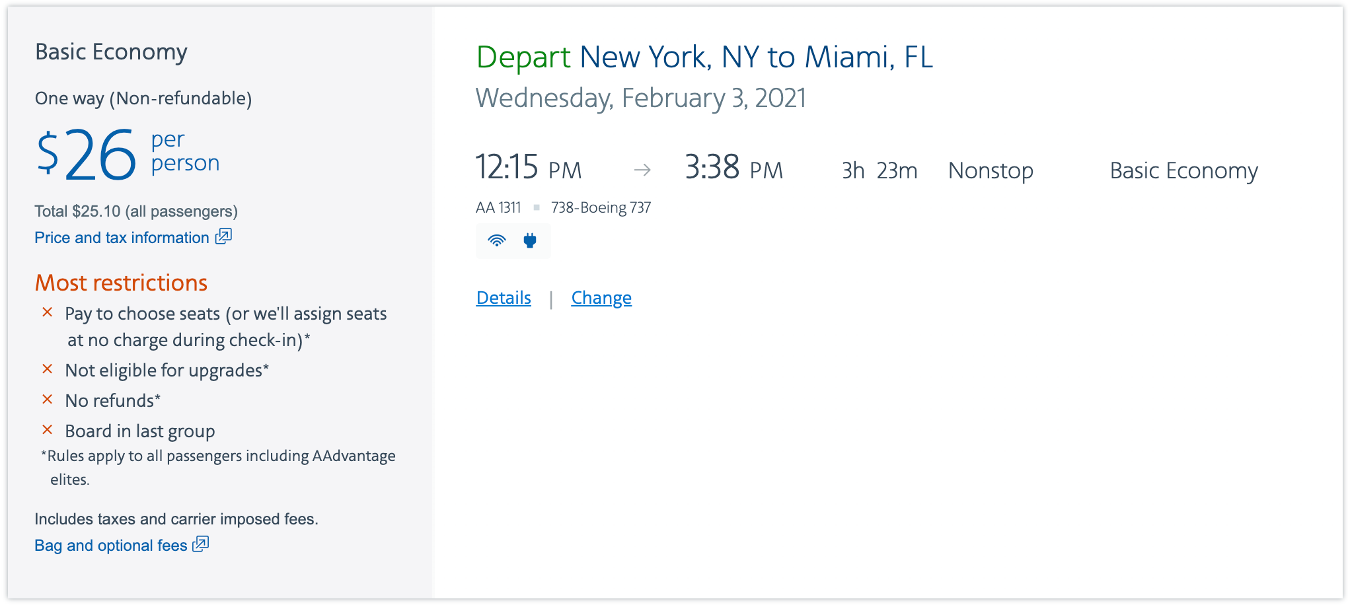Click the 'Depart New York, NY to Miami, FL' heading

pyautogui.click(x=704, y=57)
